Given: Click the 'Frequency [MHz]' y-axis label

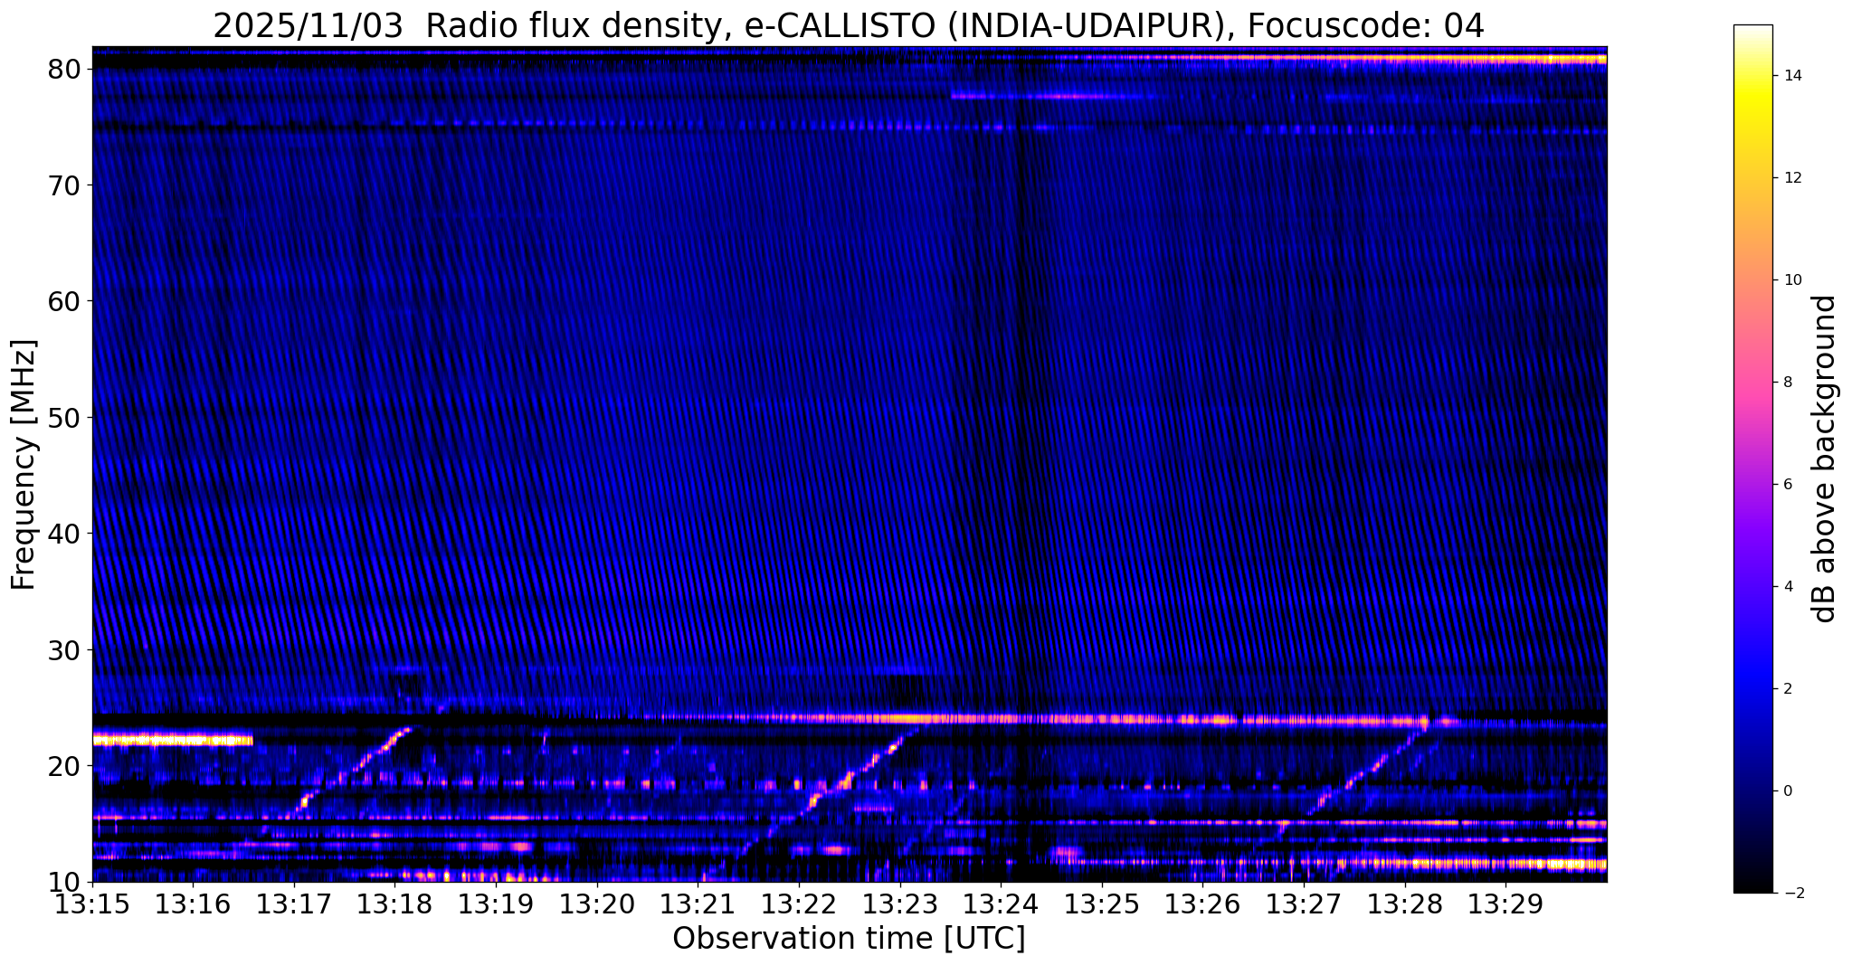Looking at the screenshot, I should click(x=24, y=465).
